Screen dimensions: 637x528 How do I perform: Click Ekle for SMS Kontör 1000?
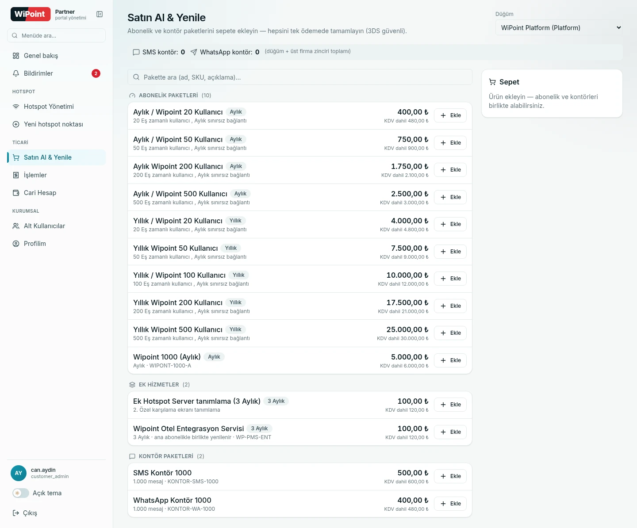[450, 476]
